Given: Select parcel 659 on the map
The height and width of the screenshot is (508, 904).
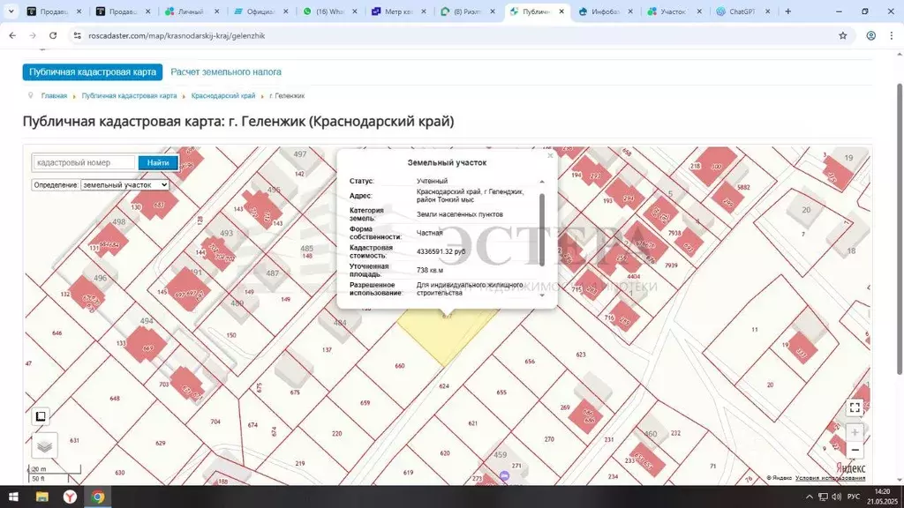Looking at the screenshot, I should (x=365, y=402).
